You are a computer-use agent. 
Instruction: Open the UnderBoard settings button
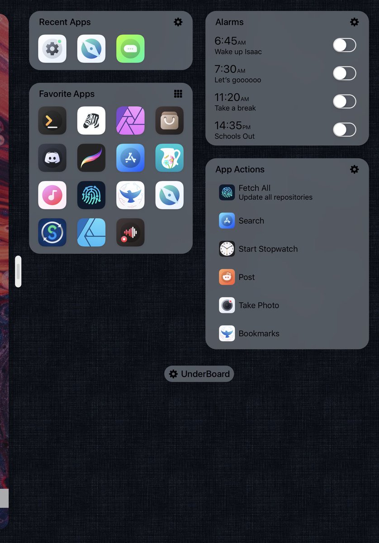coord(199,374)
